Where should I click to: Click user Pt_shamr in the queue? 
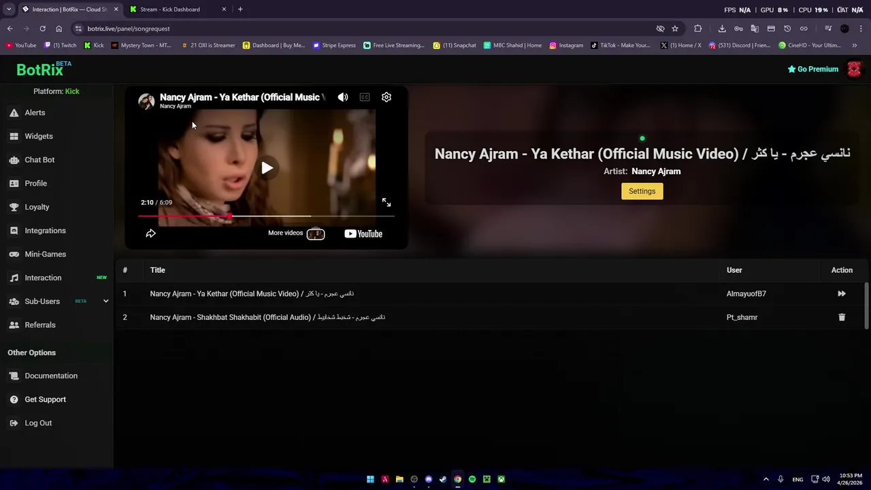tap(742, 317)
